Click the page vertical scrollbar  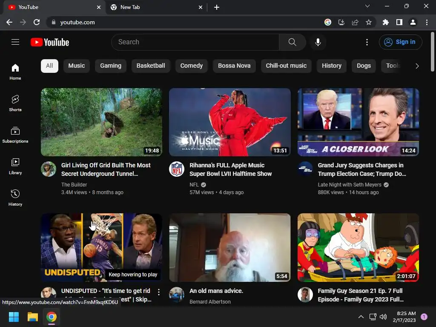pos(433,52)
